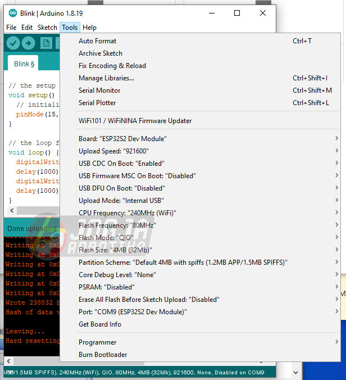This screenshot has height=380, width=346.
Task: Click the bottom status bar board info text
Action: pyautogui.click(x=134, y=373)
